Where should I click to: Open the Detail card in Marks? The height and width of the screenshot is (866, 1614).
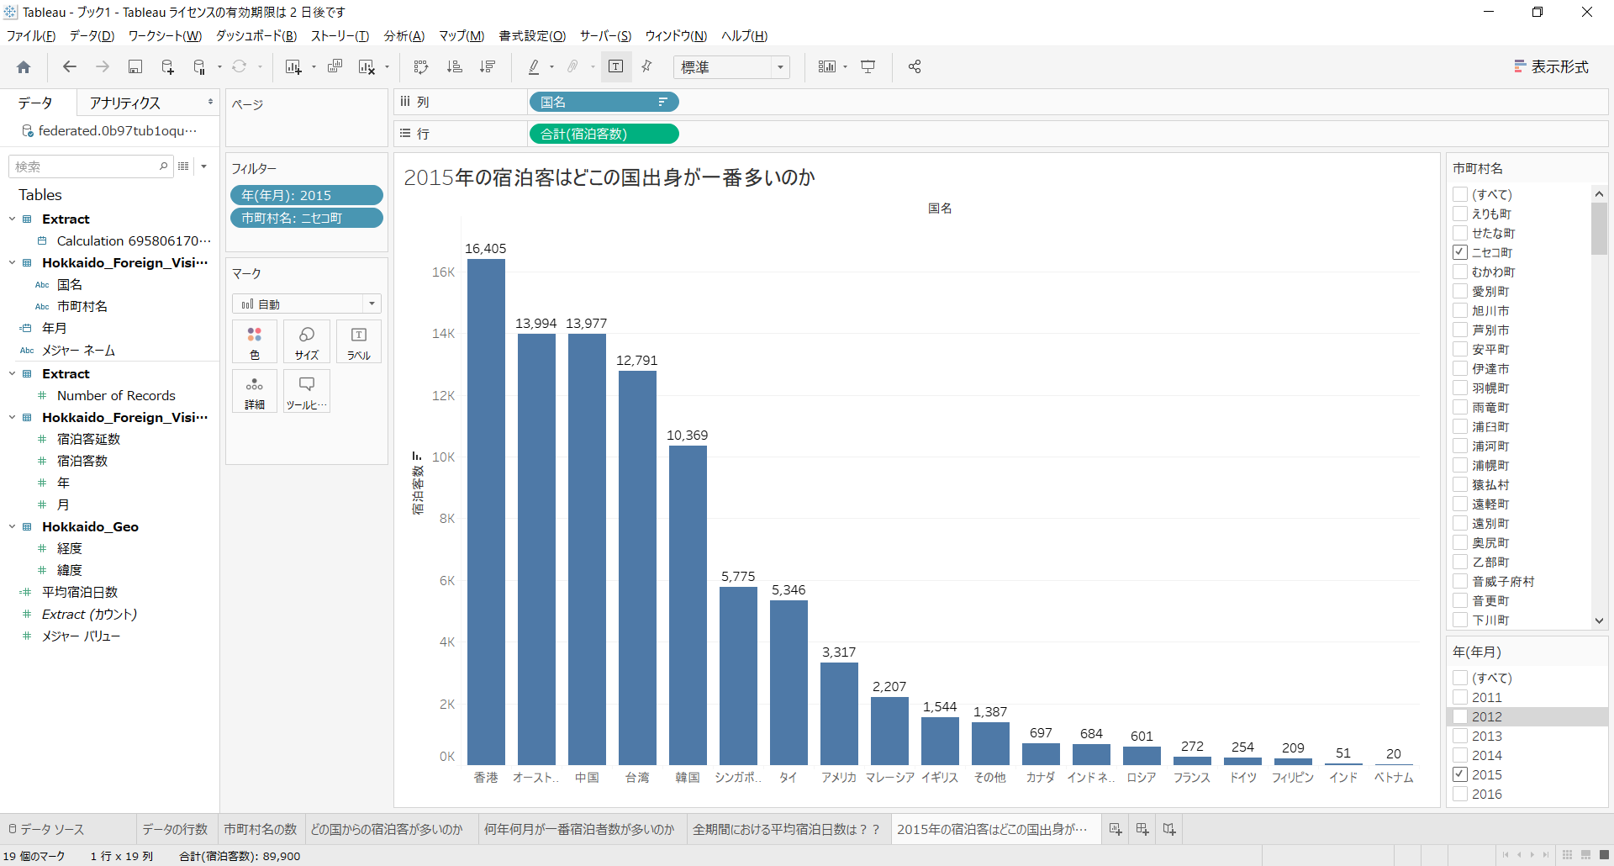tap(255, 392)
